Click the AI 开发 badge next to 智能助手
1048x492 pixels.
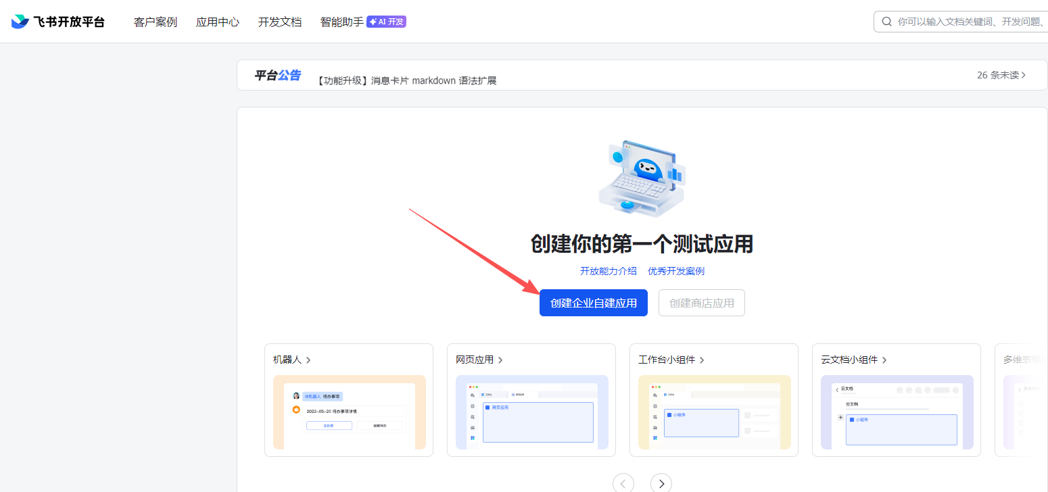385,21
